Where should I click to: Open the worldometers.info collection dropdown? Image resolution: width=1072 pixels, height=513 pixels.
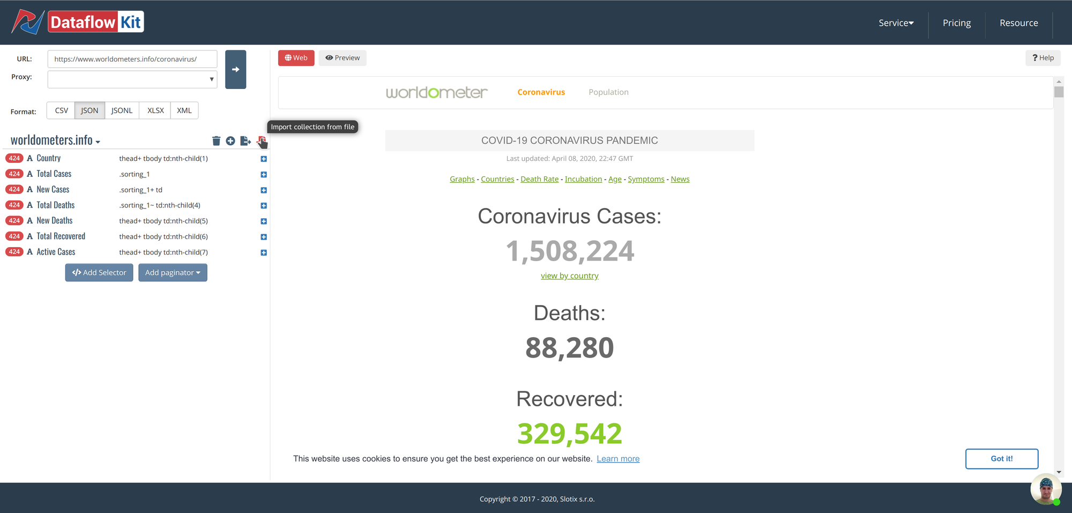[55, 140]
